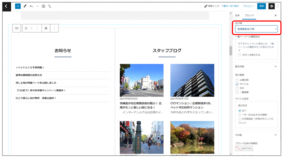Click the block type list icon
This screenshot has width=284, height=158.
coord(26,28)
